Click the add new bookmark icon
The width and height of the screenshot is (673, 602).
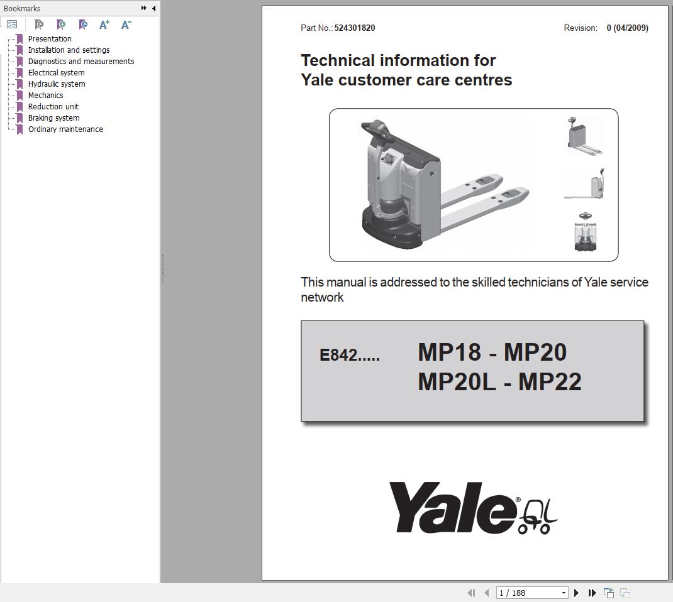click(x=61, y=25)
